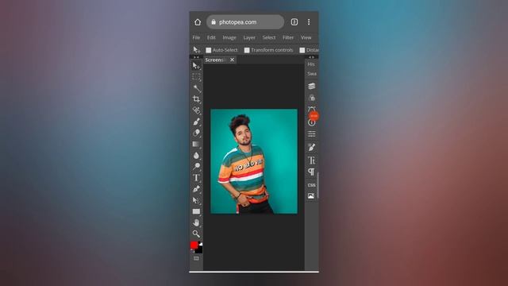Screen dimensions: 508x286
Task: Select the Path Select tool
Action: (196, 200)
